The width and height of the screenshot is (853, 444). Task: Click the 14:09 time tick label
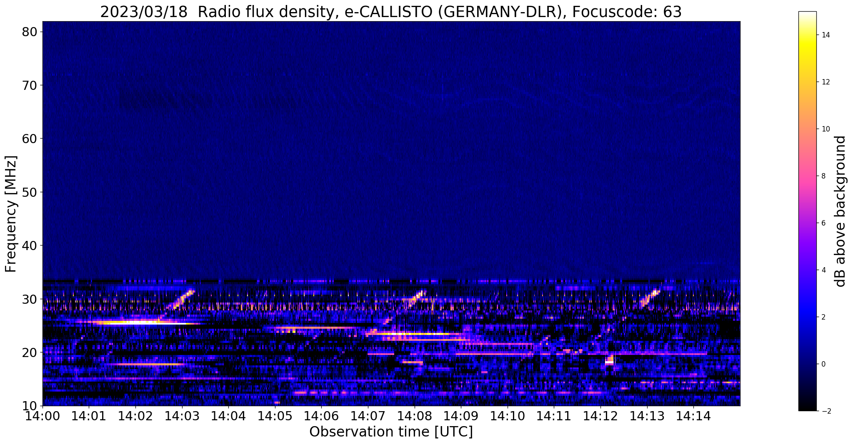point(461,416)
